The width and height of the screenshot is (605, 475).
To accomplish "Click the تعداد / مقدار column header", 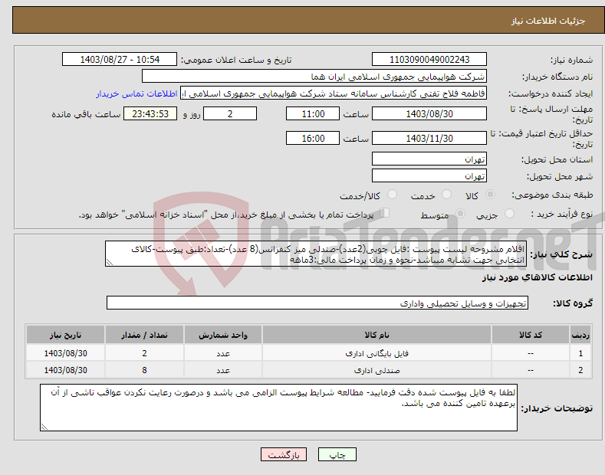I will pyautogui.click(x=144, y=335).
